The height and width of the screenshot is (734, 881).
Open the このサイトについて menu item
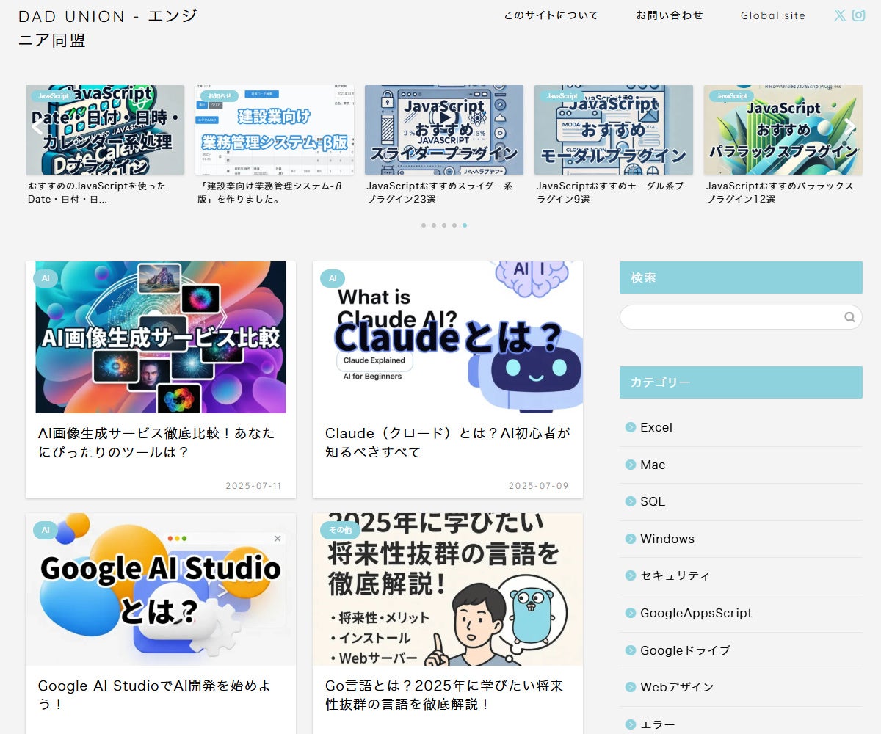[551, 15]
